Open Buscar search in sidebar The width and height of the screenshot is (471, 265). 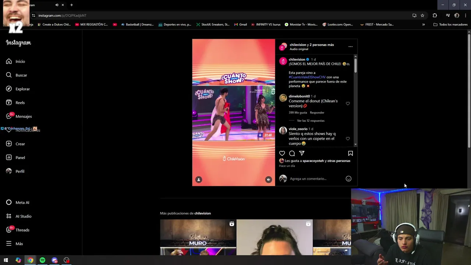tap(17, 75)
